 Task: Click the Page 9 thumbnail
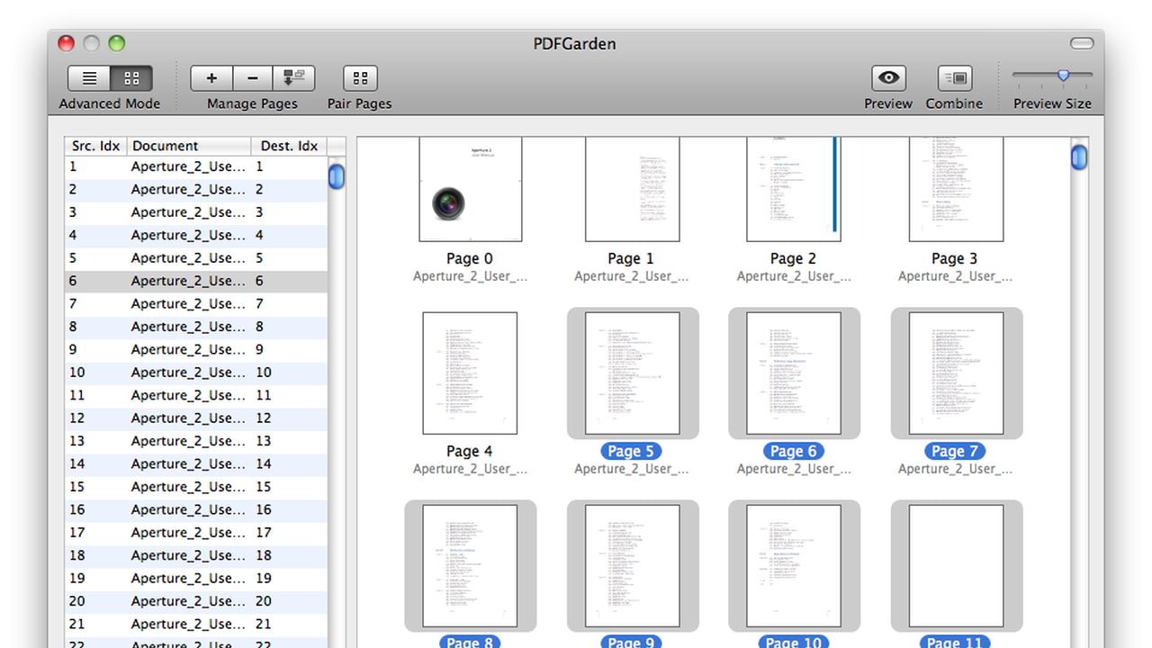633,565
